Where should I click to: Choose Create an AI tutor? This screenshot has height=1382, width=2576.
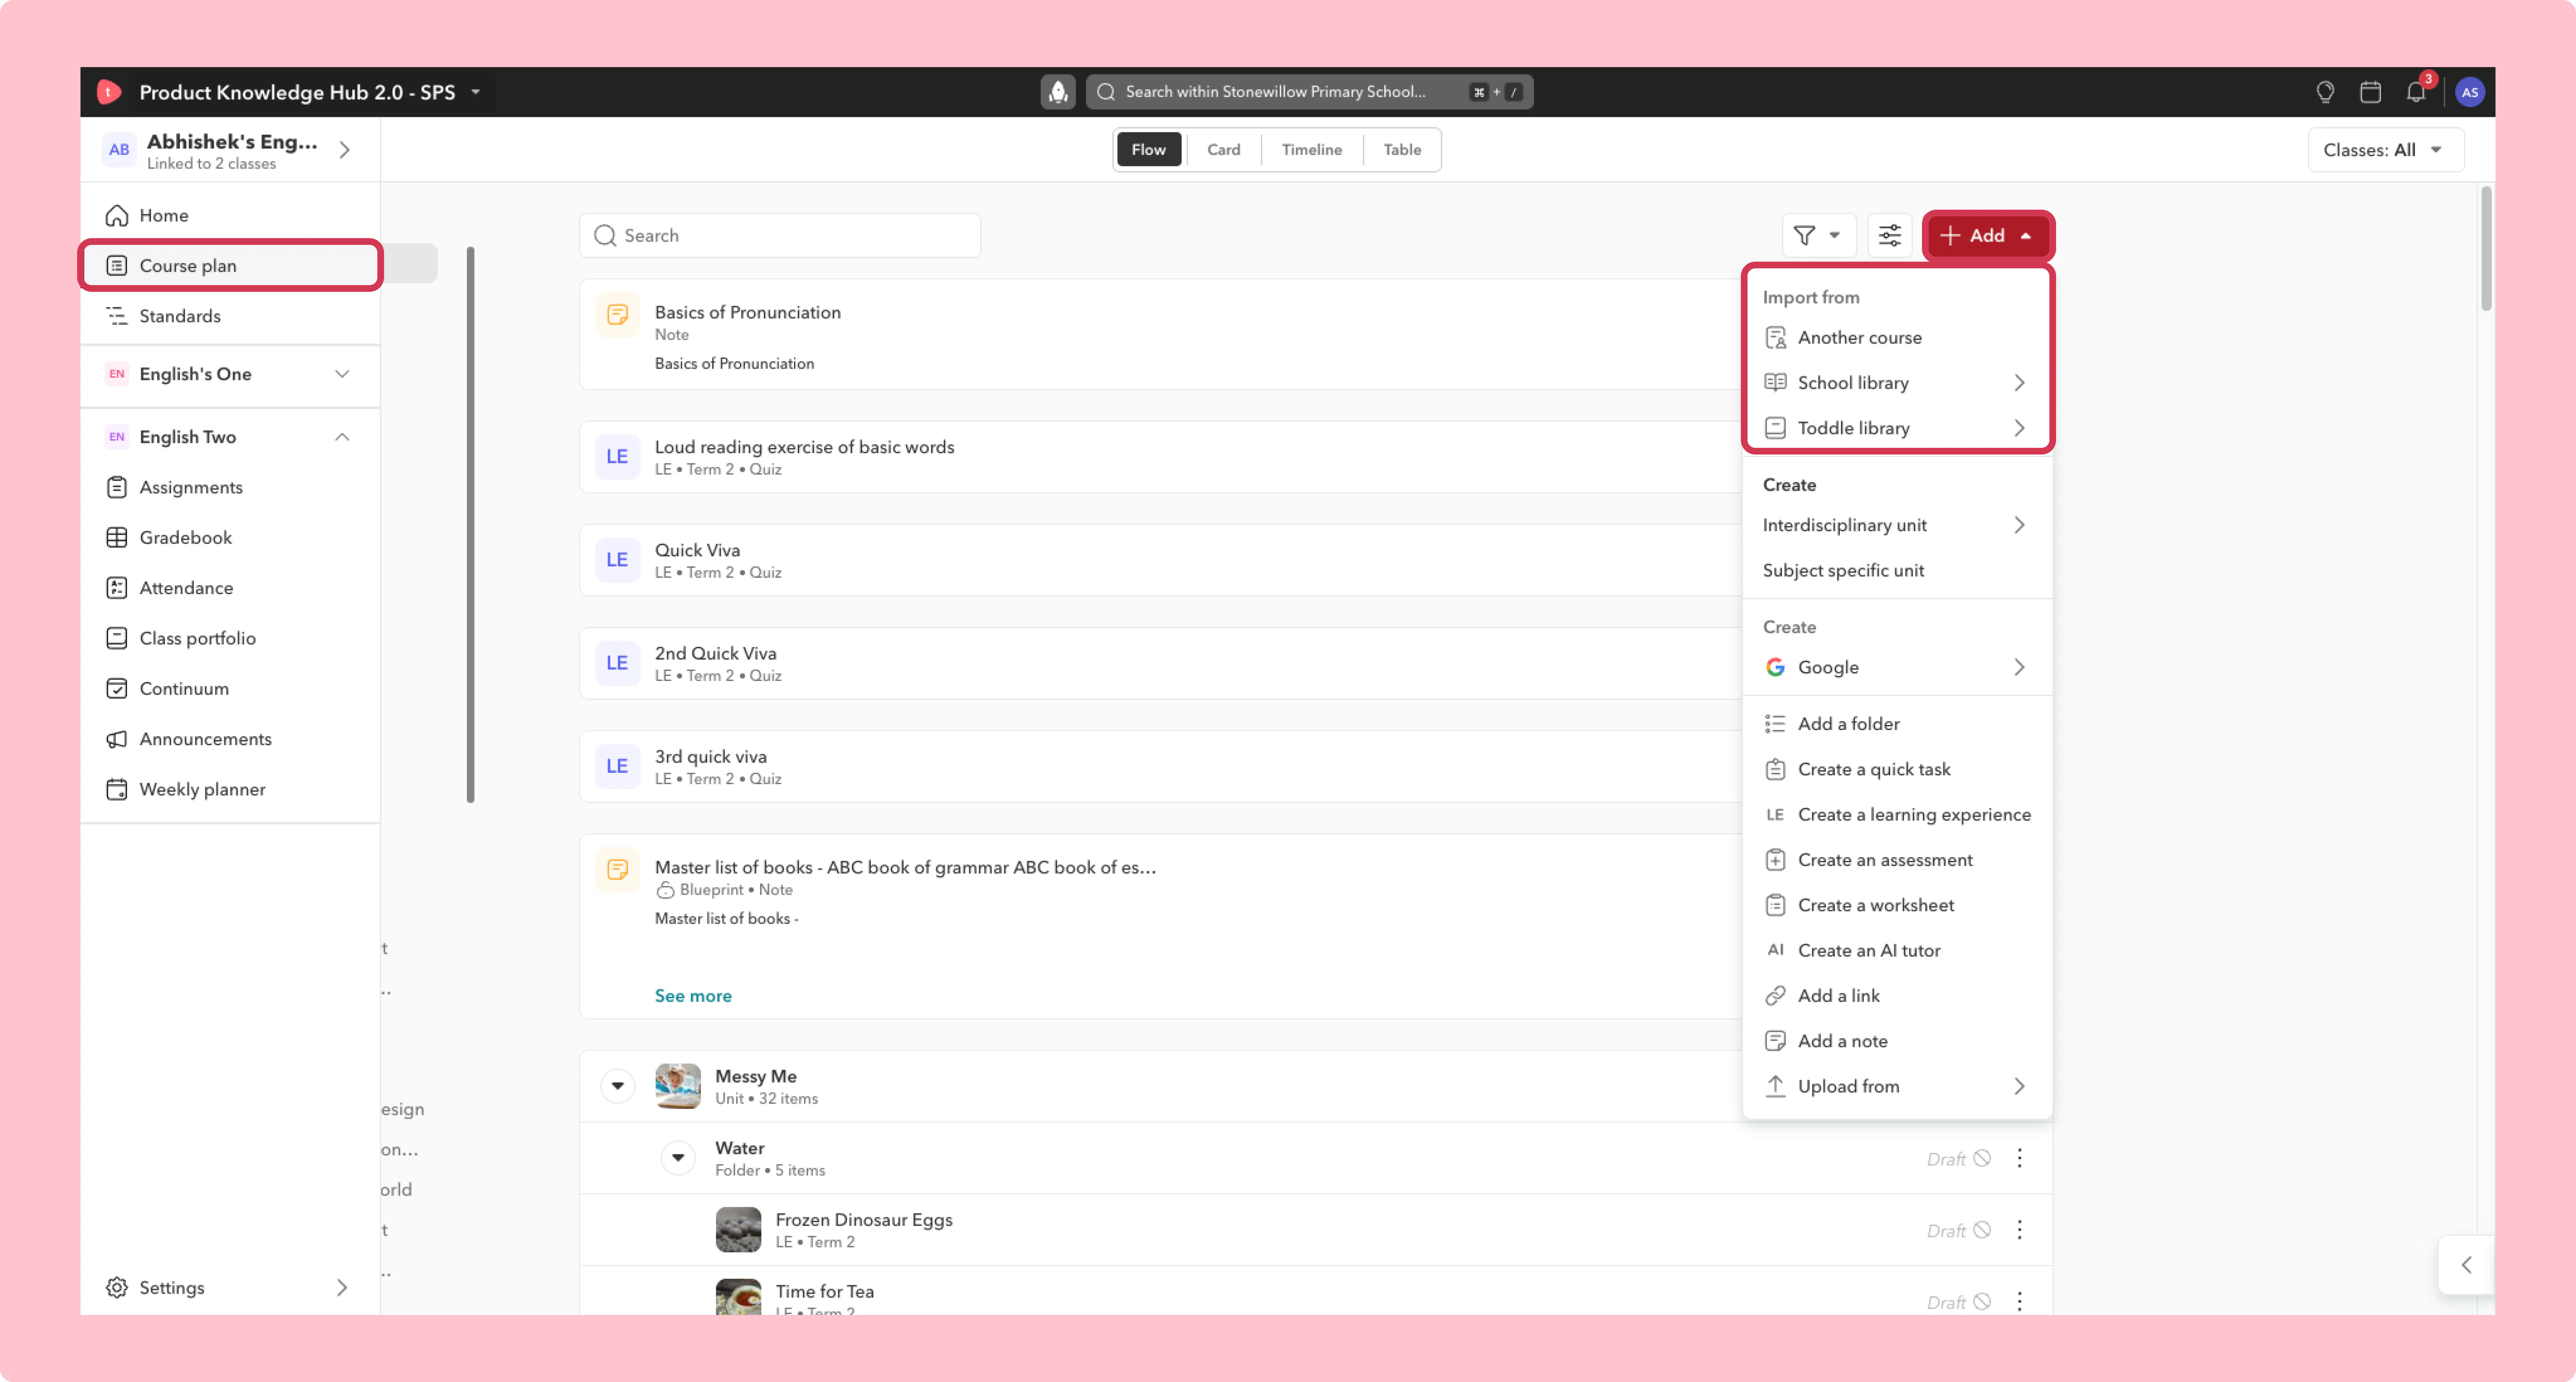(x=1897, y=950)
